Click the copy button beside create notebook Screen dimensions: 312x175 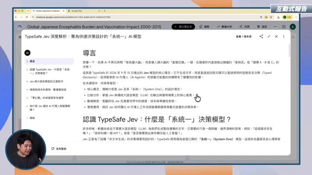[204, 27]
